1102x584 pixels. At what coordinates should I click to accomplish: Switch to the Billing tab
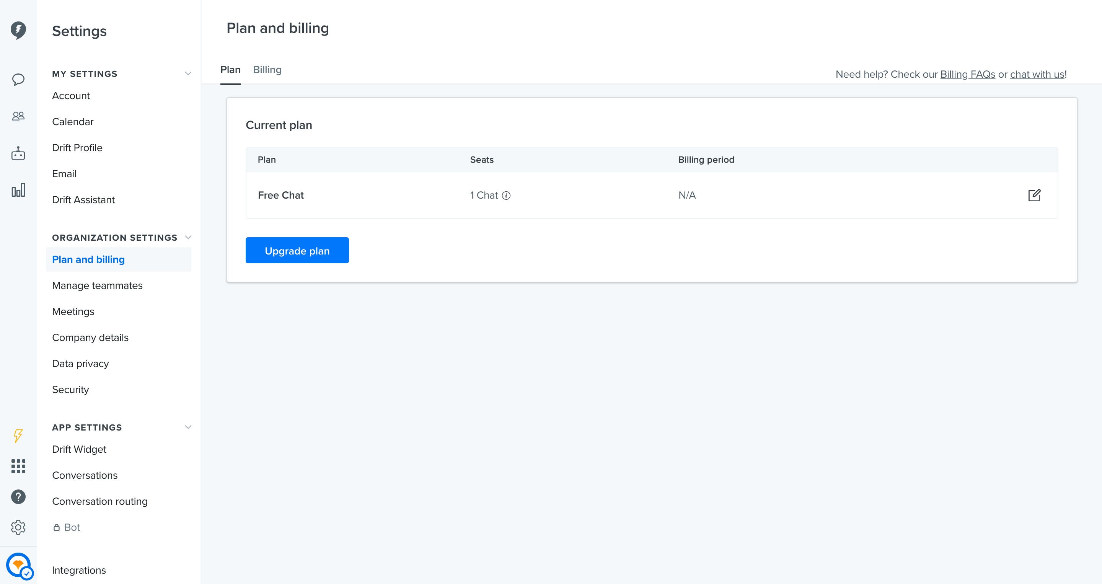[x=267, y=70]
